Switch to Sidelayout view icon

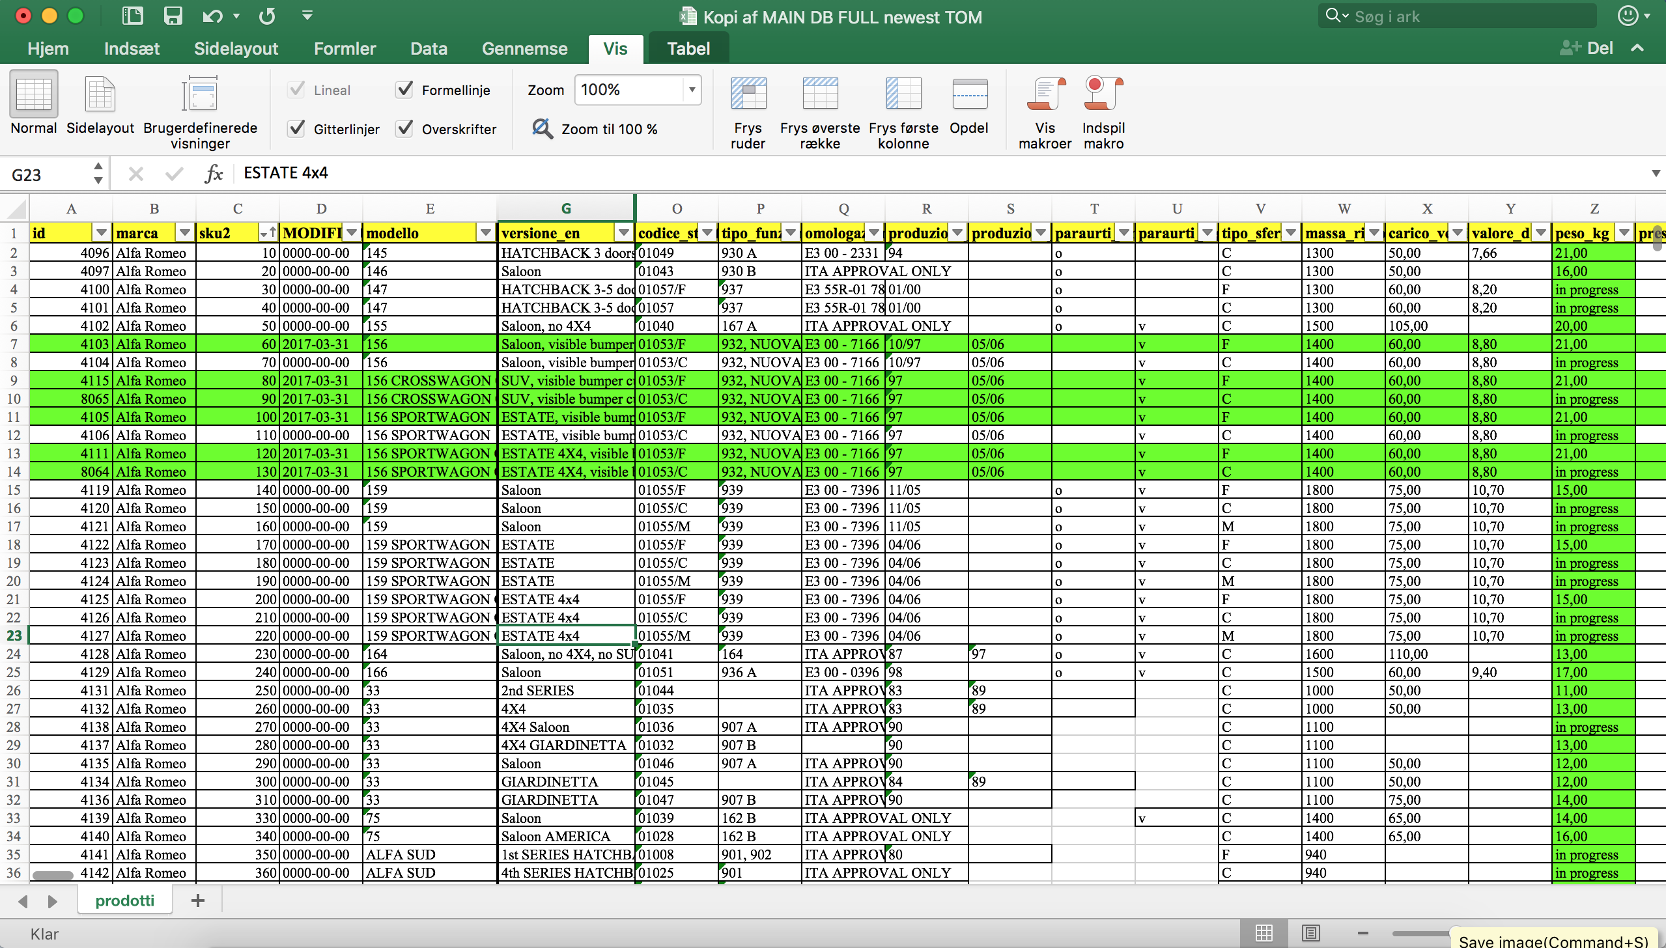(100, 94)
